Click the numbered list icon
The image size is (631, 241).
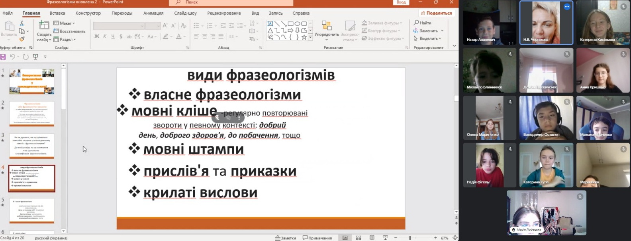(210, 26)
